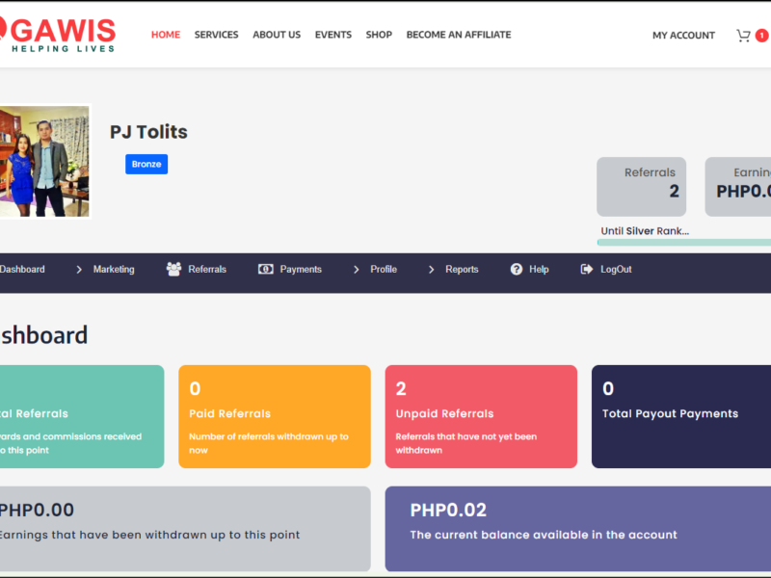Click the Payments money icon
This screenshot has height=578, width=771.
tap(266, 270)
